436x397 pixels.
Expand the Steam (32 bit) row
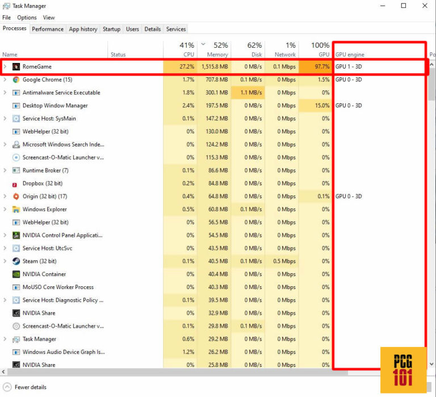pos(5,261)
